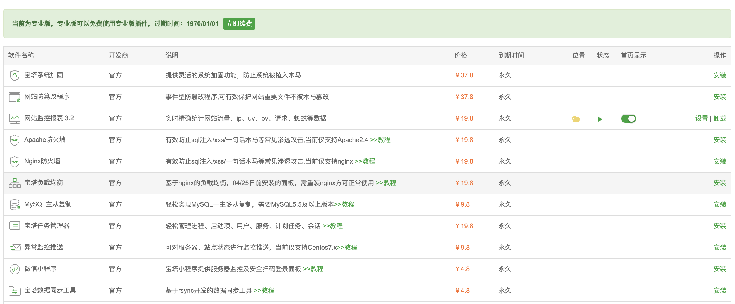Click the 微信小程序 circular icon
735x304 pixels.
(x=15, y=269)
